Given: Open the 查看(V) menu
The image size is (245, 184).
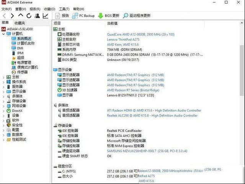Looking at the screenshot, I should (21, 9).
